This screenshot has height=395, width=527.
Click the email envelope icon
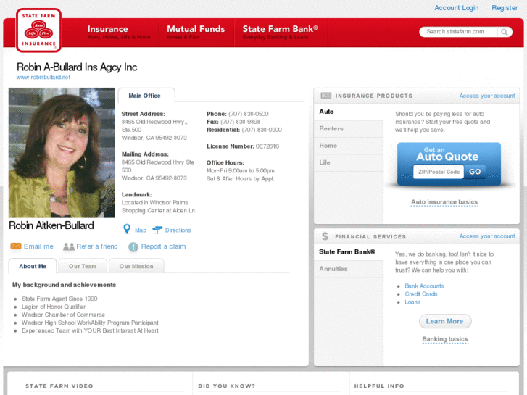[x=16, y=246]
